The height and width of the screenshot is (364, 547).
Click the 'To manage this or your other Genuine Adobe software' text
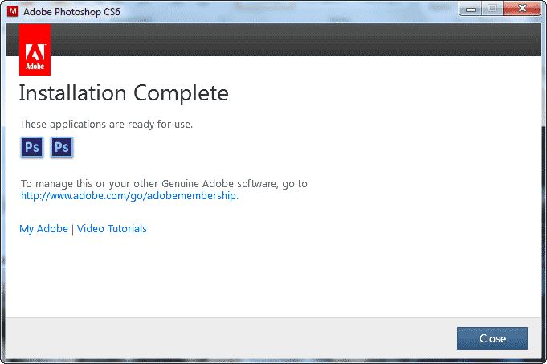pos(149,183)
